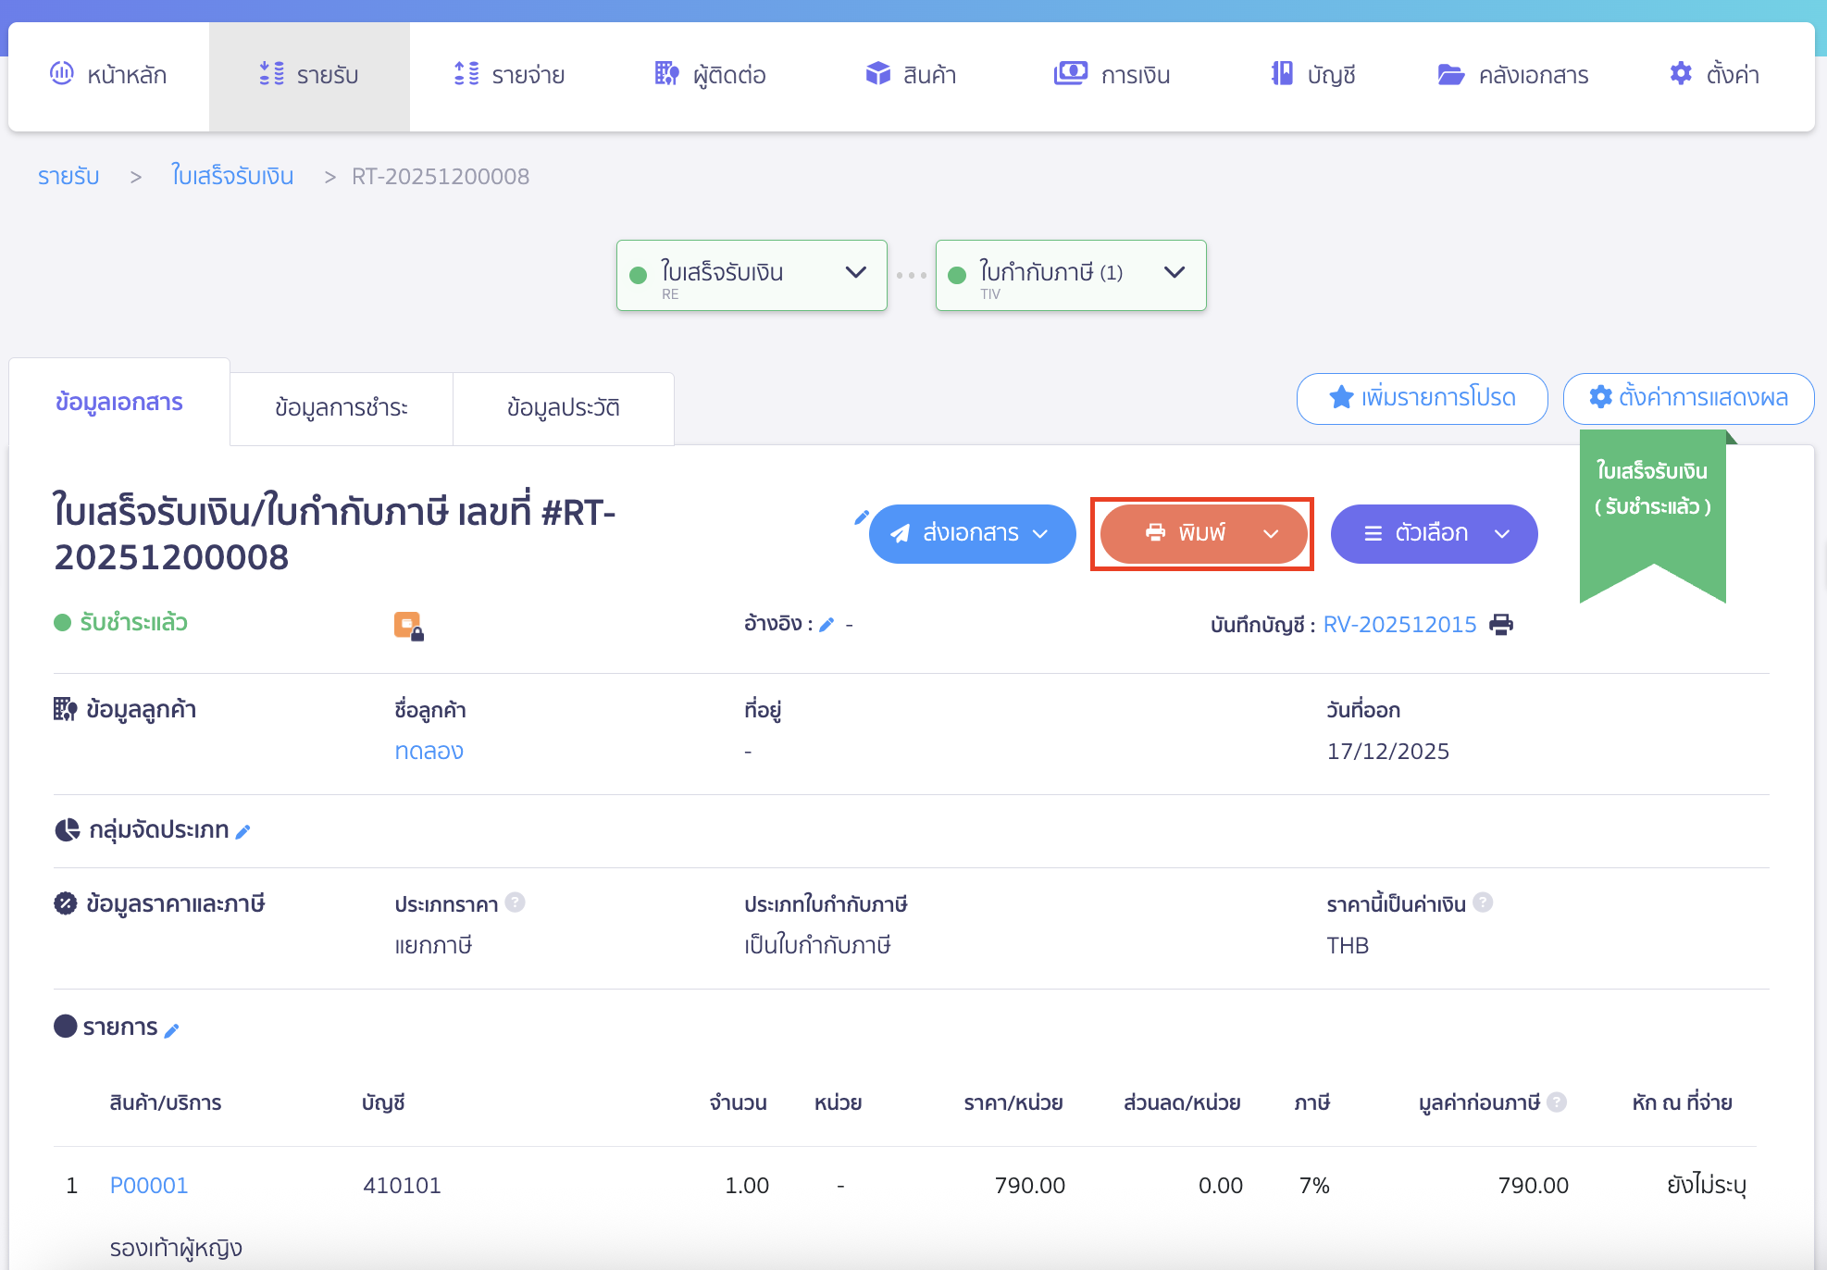Click the help icon next to the price type label
The image size is (1827, 1270).
[516, 903]
